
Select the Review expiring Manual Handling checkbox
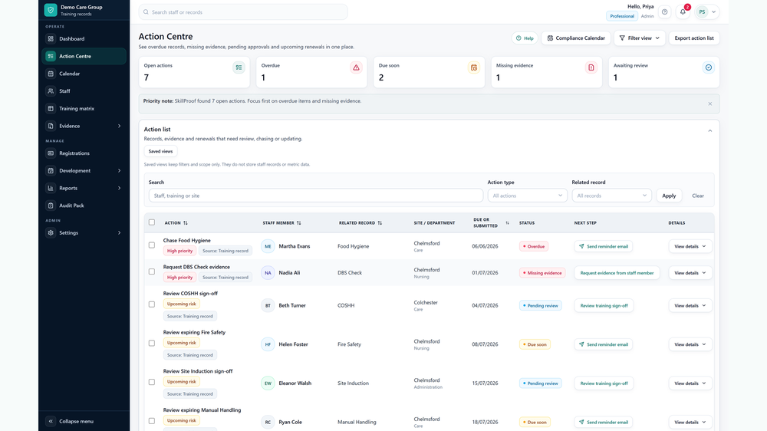(x=152, y=421)
